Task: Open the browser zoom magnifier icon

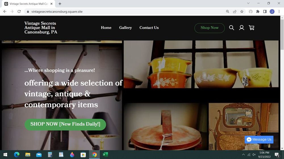Action: 227,12
